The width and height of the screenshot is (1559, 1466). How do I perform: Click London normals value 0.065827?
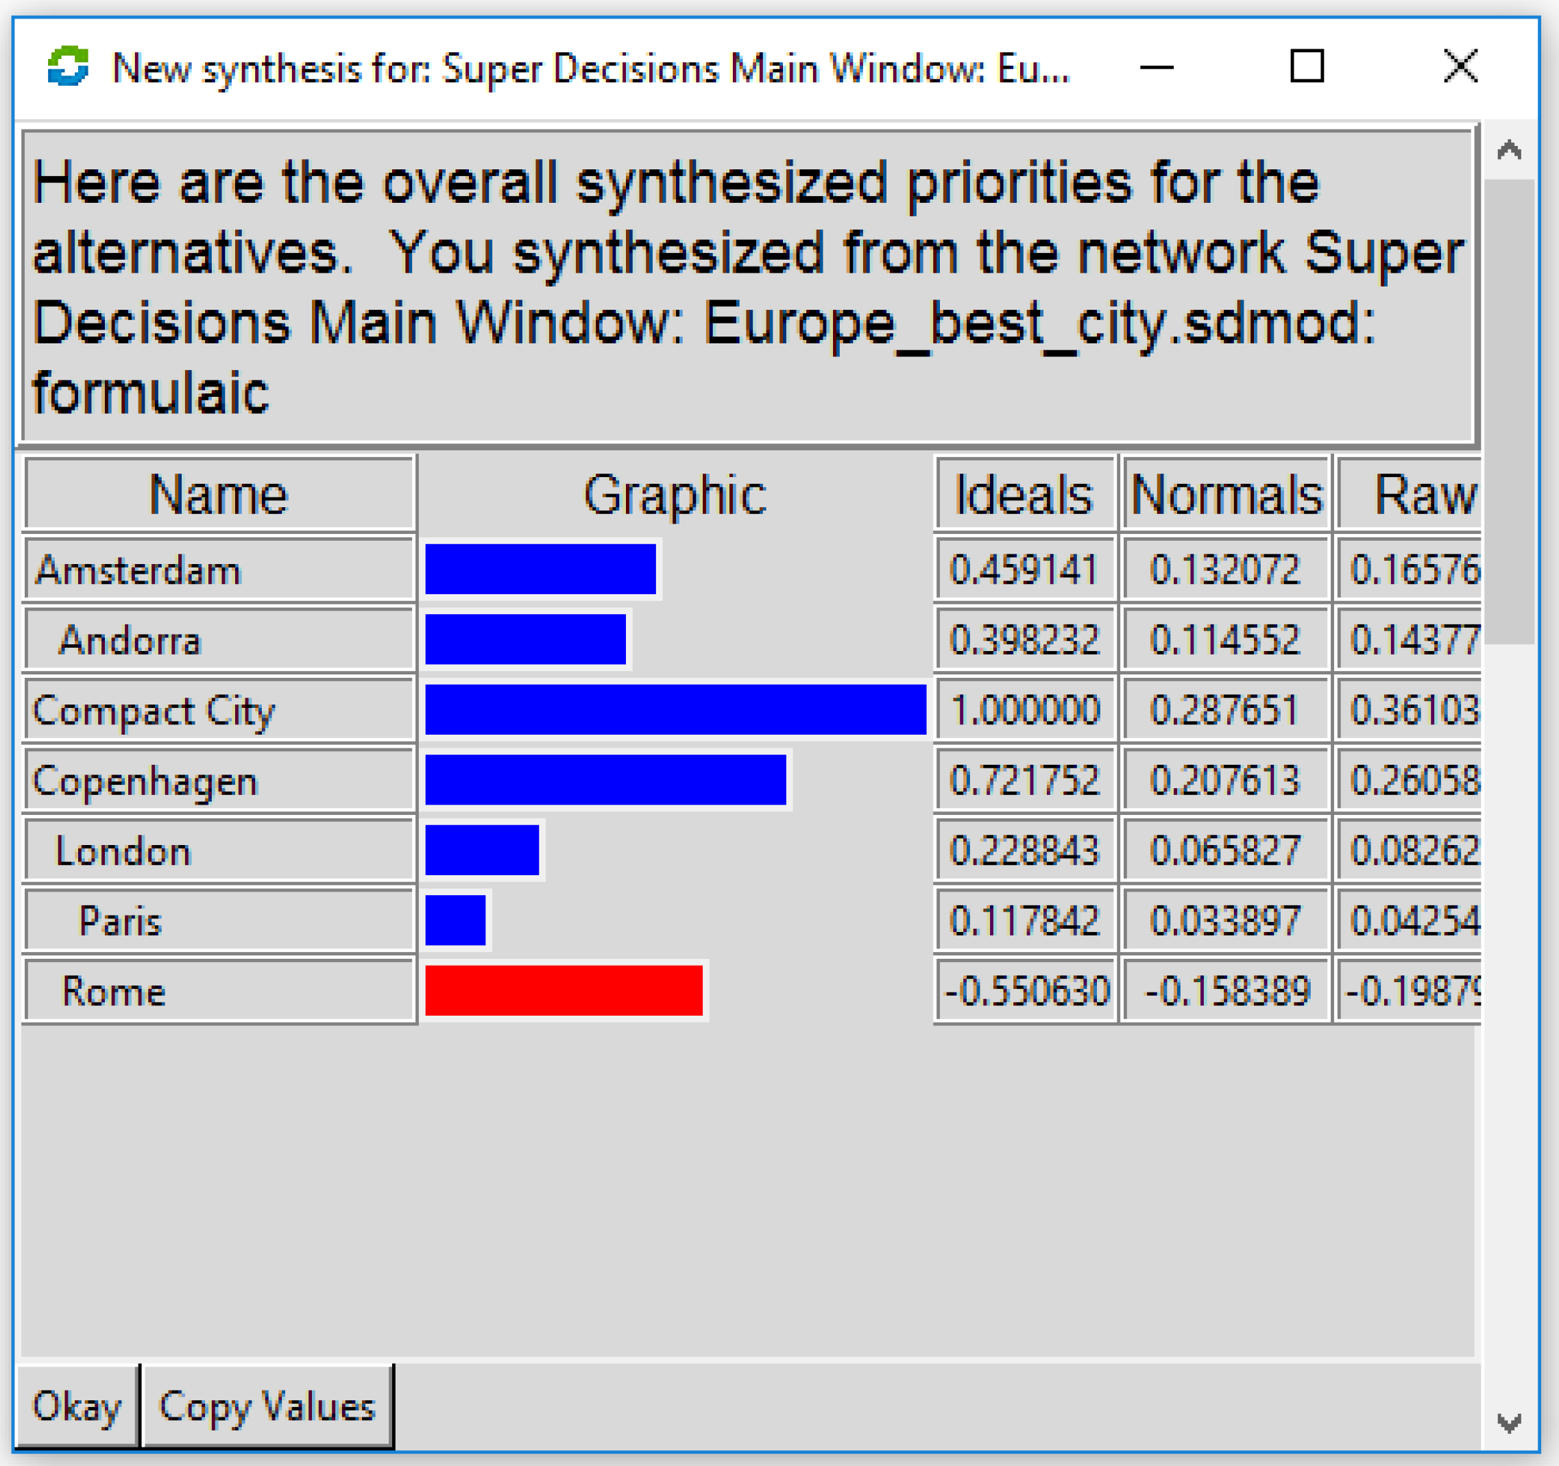click(x=1225, y=851)
